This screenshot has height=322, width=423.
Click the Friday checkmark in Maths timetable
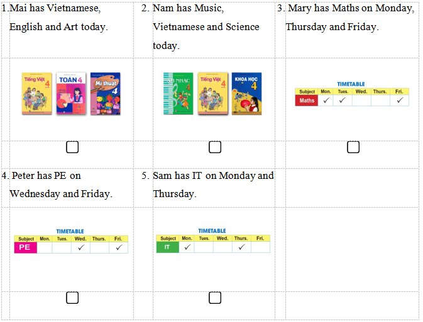tap(399, 100)
